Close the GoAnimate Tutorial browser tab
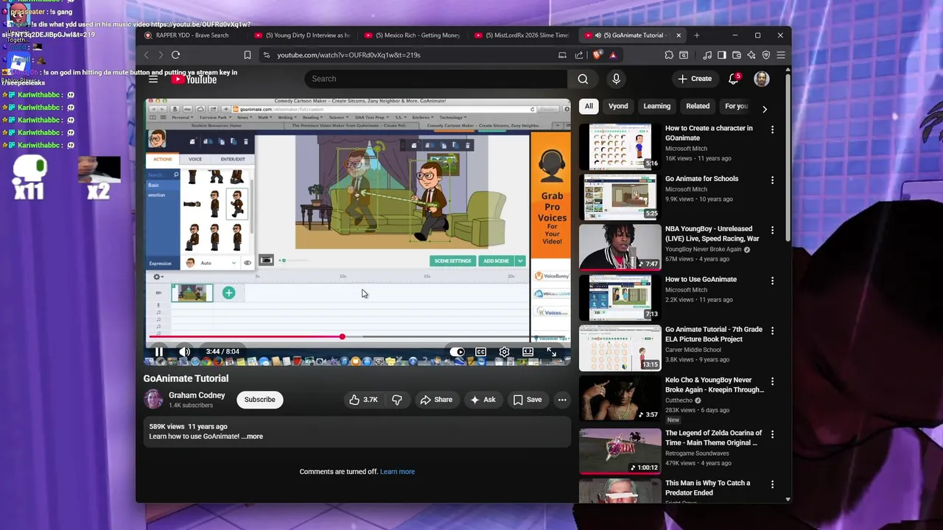The image size is (943, 530). [679, 35]
